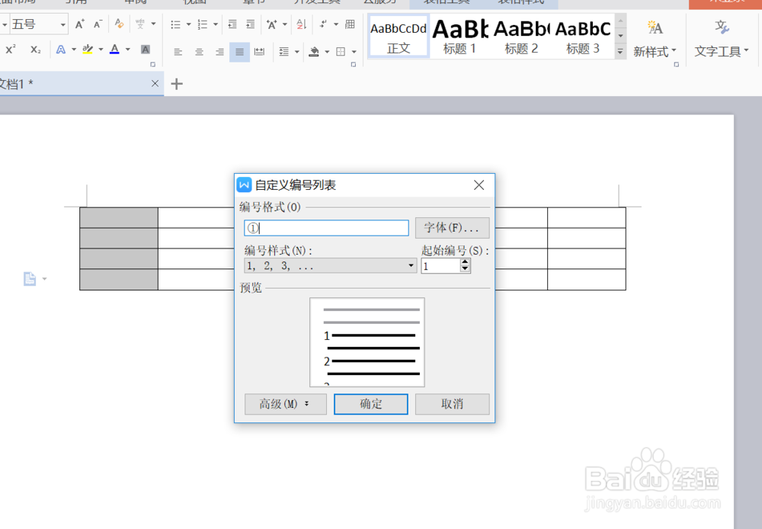Confirm the dialog with 确定
This screenshot has height=529, width=762.
[371, 404]
